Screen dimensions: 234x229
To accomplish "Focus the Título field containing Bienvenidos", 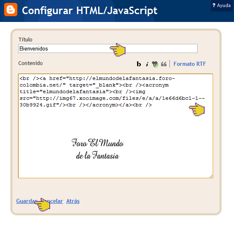I will (x=108, y=48).
